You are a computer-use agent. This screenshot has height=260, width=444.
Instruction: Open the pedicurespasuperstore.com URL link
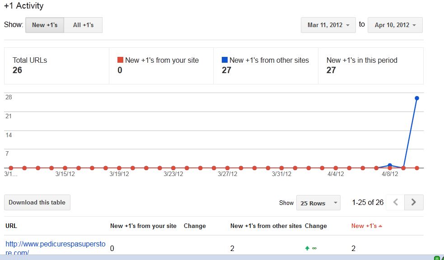56,248
